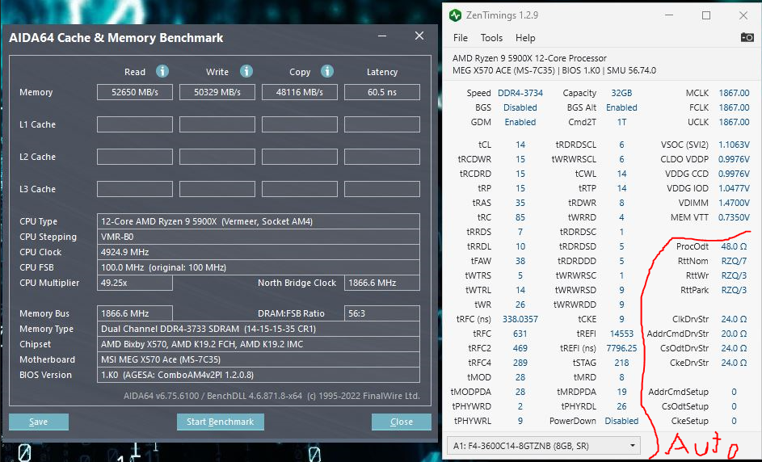Click the tRFC (ns) value 338.0357
The width and height of the screenshot is (762, 462).
click(520, 319)
